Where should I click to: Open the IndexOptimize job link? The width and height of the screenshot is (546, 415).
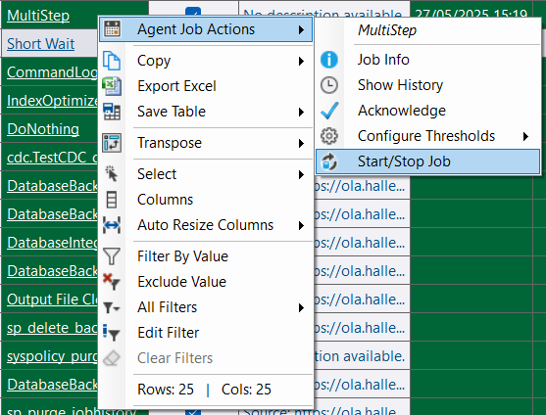52,101
